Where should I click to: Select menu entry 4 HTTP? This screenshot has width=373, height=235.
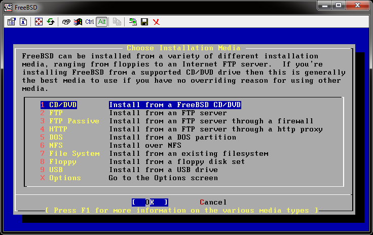(x=54, y=129)
